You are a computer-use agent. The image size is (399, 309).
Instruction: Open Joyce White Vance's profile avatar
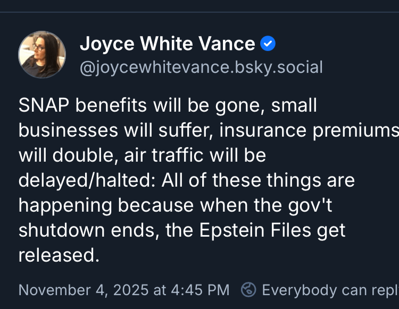(42, 54)
